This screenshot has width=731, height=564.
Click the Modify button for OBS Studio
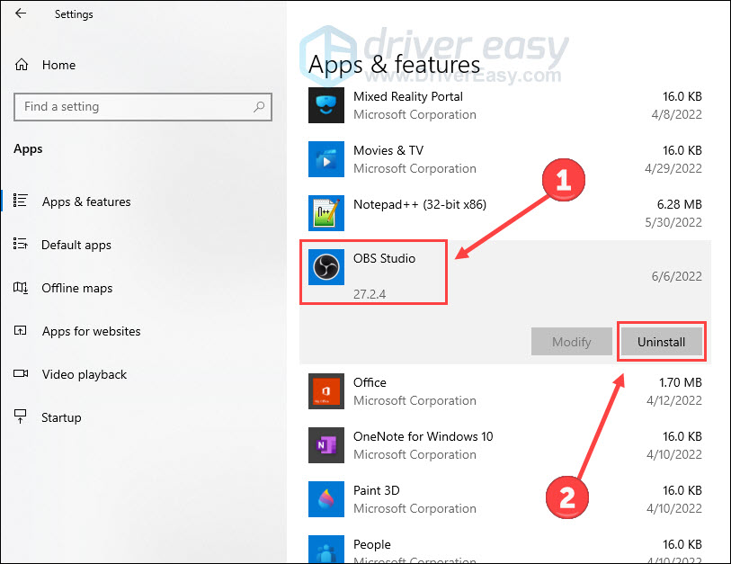pos(572,342)
